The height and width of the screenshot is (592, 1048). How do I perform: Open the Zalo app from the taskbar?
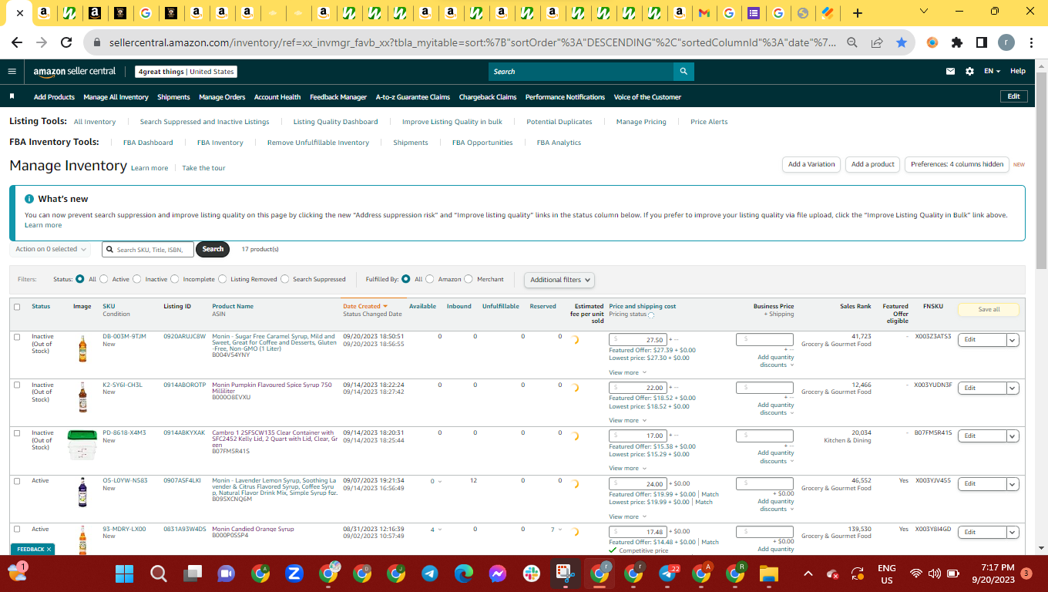coord(294,573)
